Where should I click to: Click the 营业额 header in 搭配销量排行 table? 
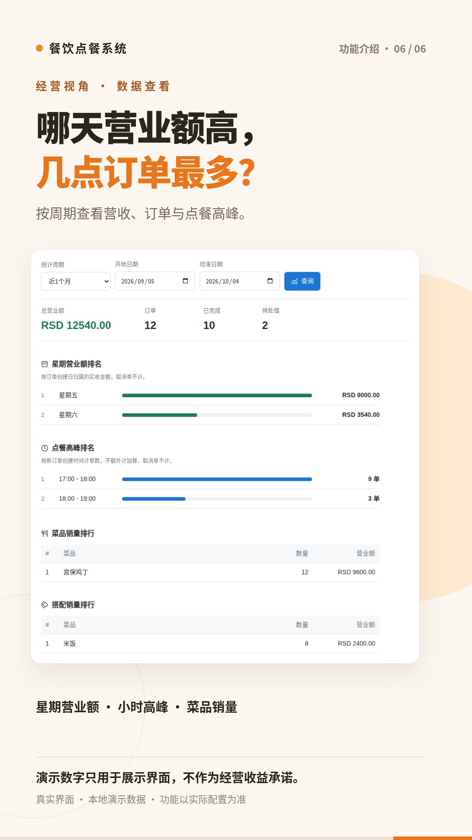[x=366, y=625]
